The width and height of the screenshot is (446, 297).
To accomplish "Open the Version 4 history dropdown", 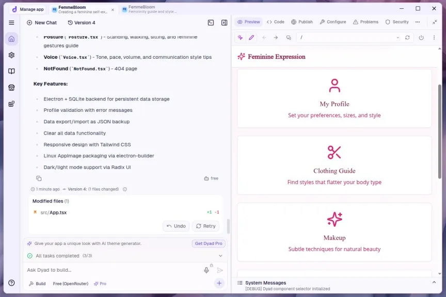I will click(x=82, y=23).
